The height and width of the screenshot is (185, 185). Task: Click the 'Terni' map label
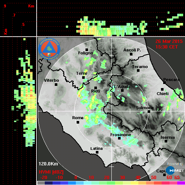[81, 73]
